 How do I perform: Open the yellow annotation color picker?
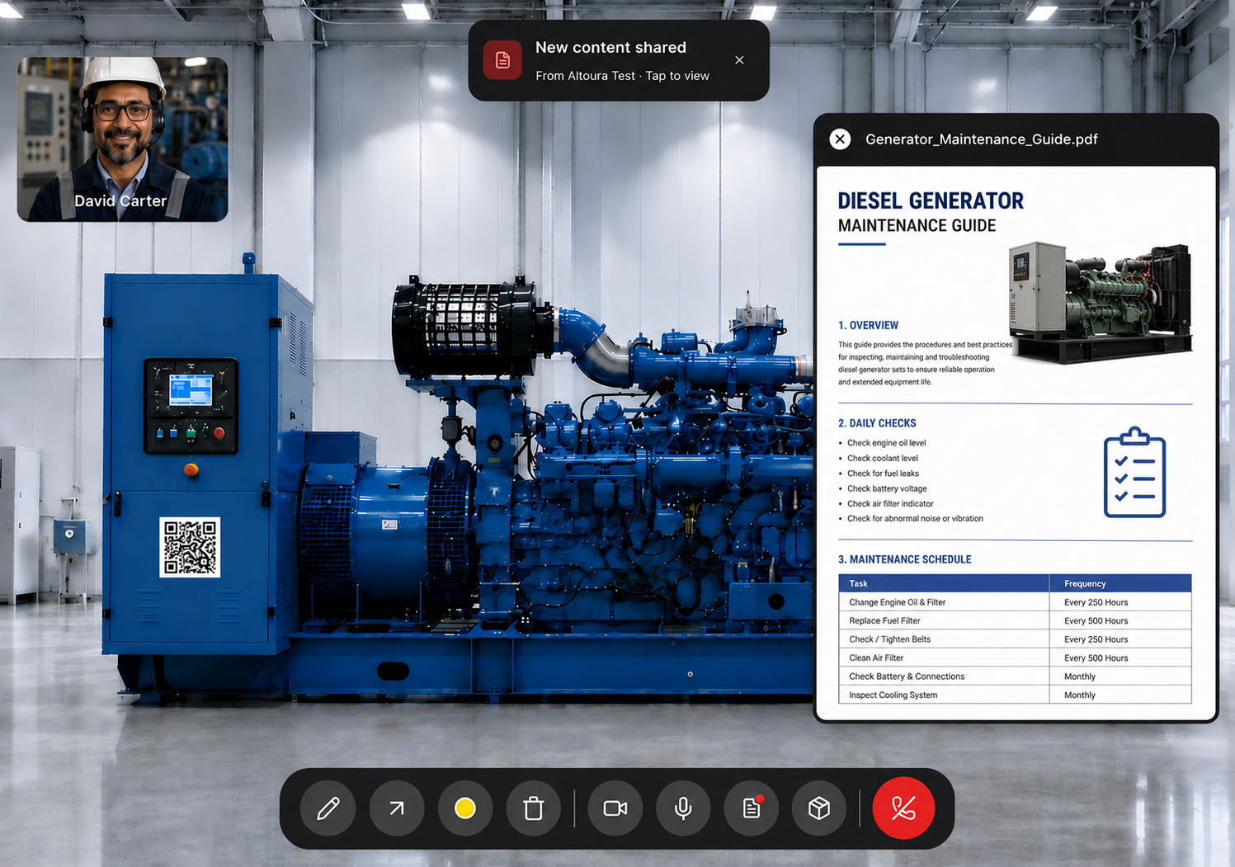[x=465, y=808]
